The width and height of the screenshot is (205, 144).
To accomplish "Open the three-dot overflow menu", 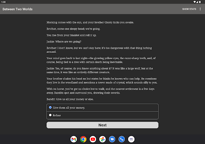I will (200, 9).
